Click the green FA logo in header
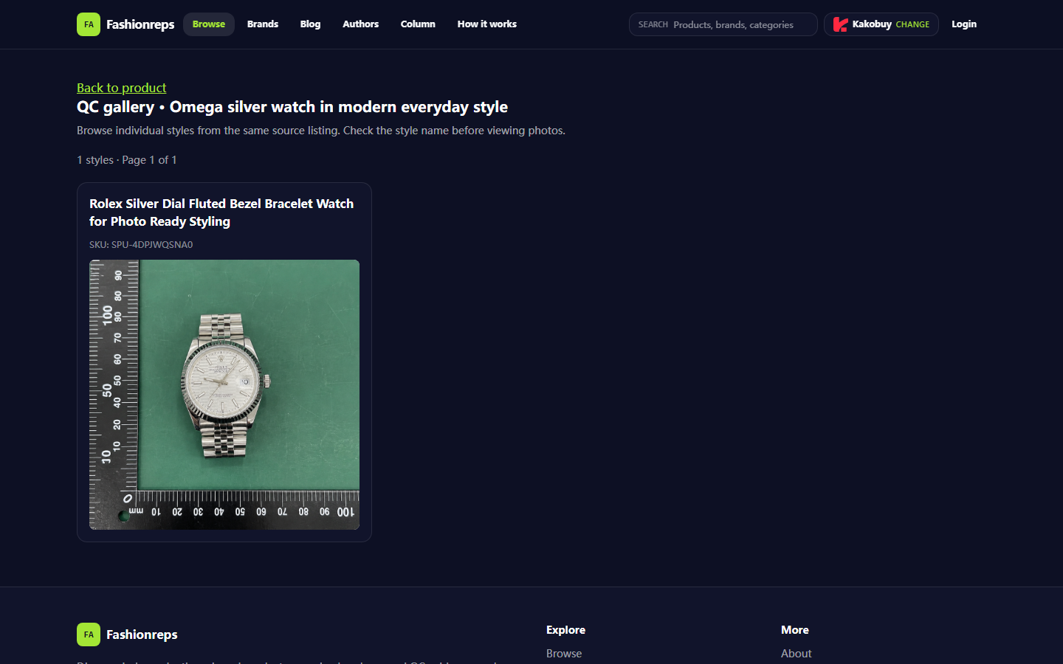Image resolution: width=1063 pixels, height=664 pixels. pos(89,24)
